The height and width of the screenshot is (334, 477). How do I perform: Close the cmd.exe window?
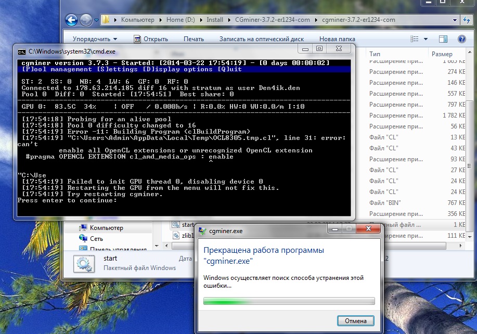click(339, 49)
